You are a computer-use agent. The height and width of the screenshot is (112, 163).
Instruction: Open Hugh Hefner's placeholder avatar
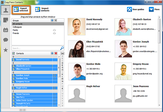point(77,94)
